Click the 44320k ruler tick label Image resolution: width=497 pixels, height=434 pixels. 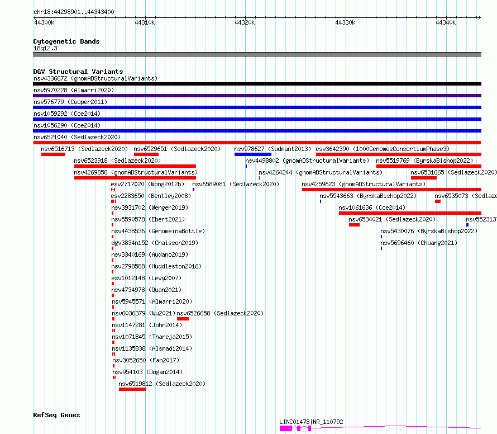pyautogui.click(x=245, y=22)
